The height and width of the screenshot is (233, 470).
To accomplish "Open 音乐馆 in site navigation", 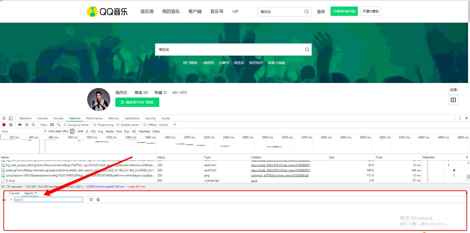I will click(147, 12).
